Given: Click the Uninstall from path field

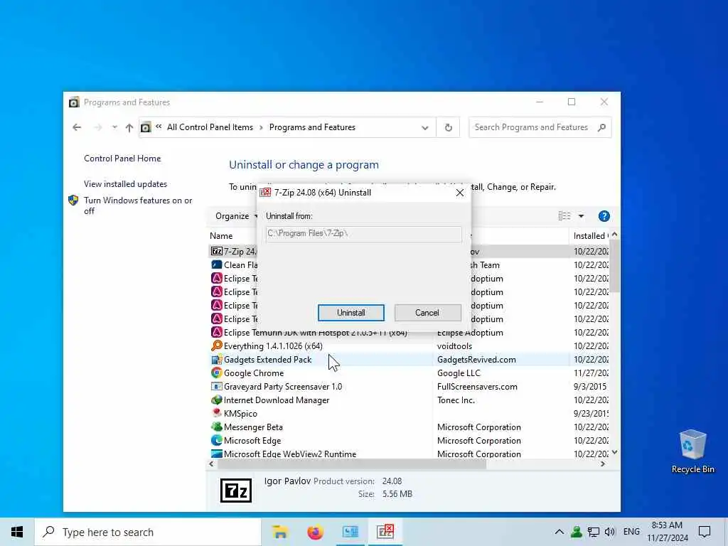Looking at the screenshot, I should coord(363,233).
